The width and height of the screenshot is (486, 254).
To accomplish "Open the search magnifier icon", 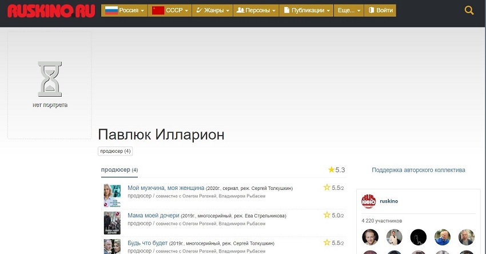I will 469,10.
